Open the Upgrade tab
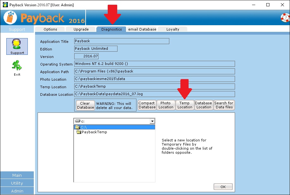Image resolution: width=290 pixels, height=195 pixels. pos(81,29)
